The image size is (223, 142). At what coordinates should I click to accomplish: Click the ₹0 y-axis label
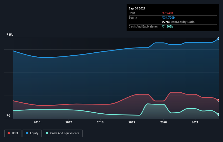[8, 116]
